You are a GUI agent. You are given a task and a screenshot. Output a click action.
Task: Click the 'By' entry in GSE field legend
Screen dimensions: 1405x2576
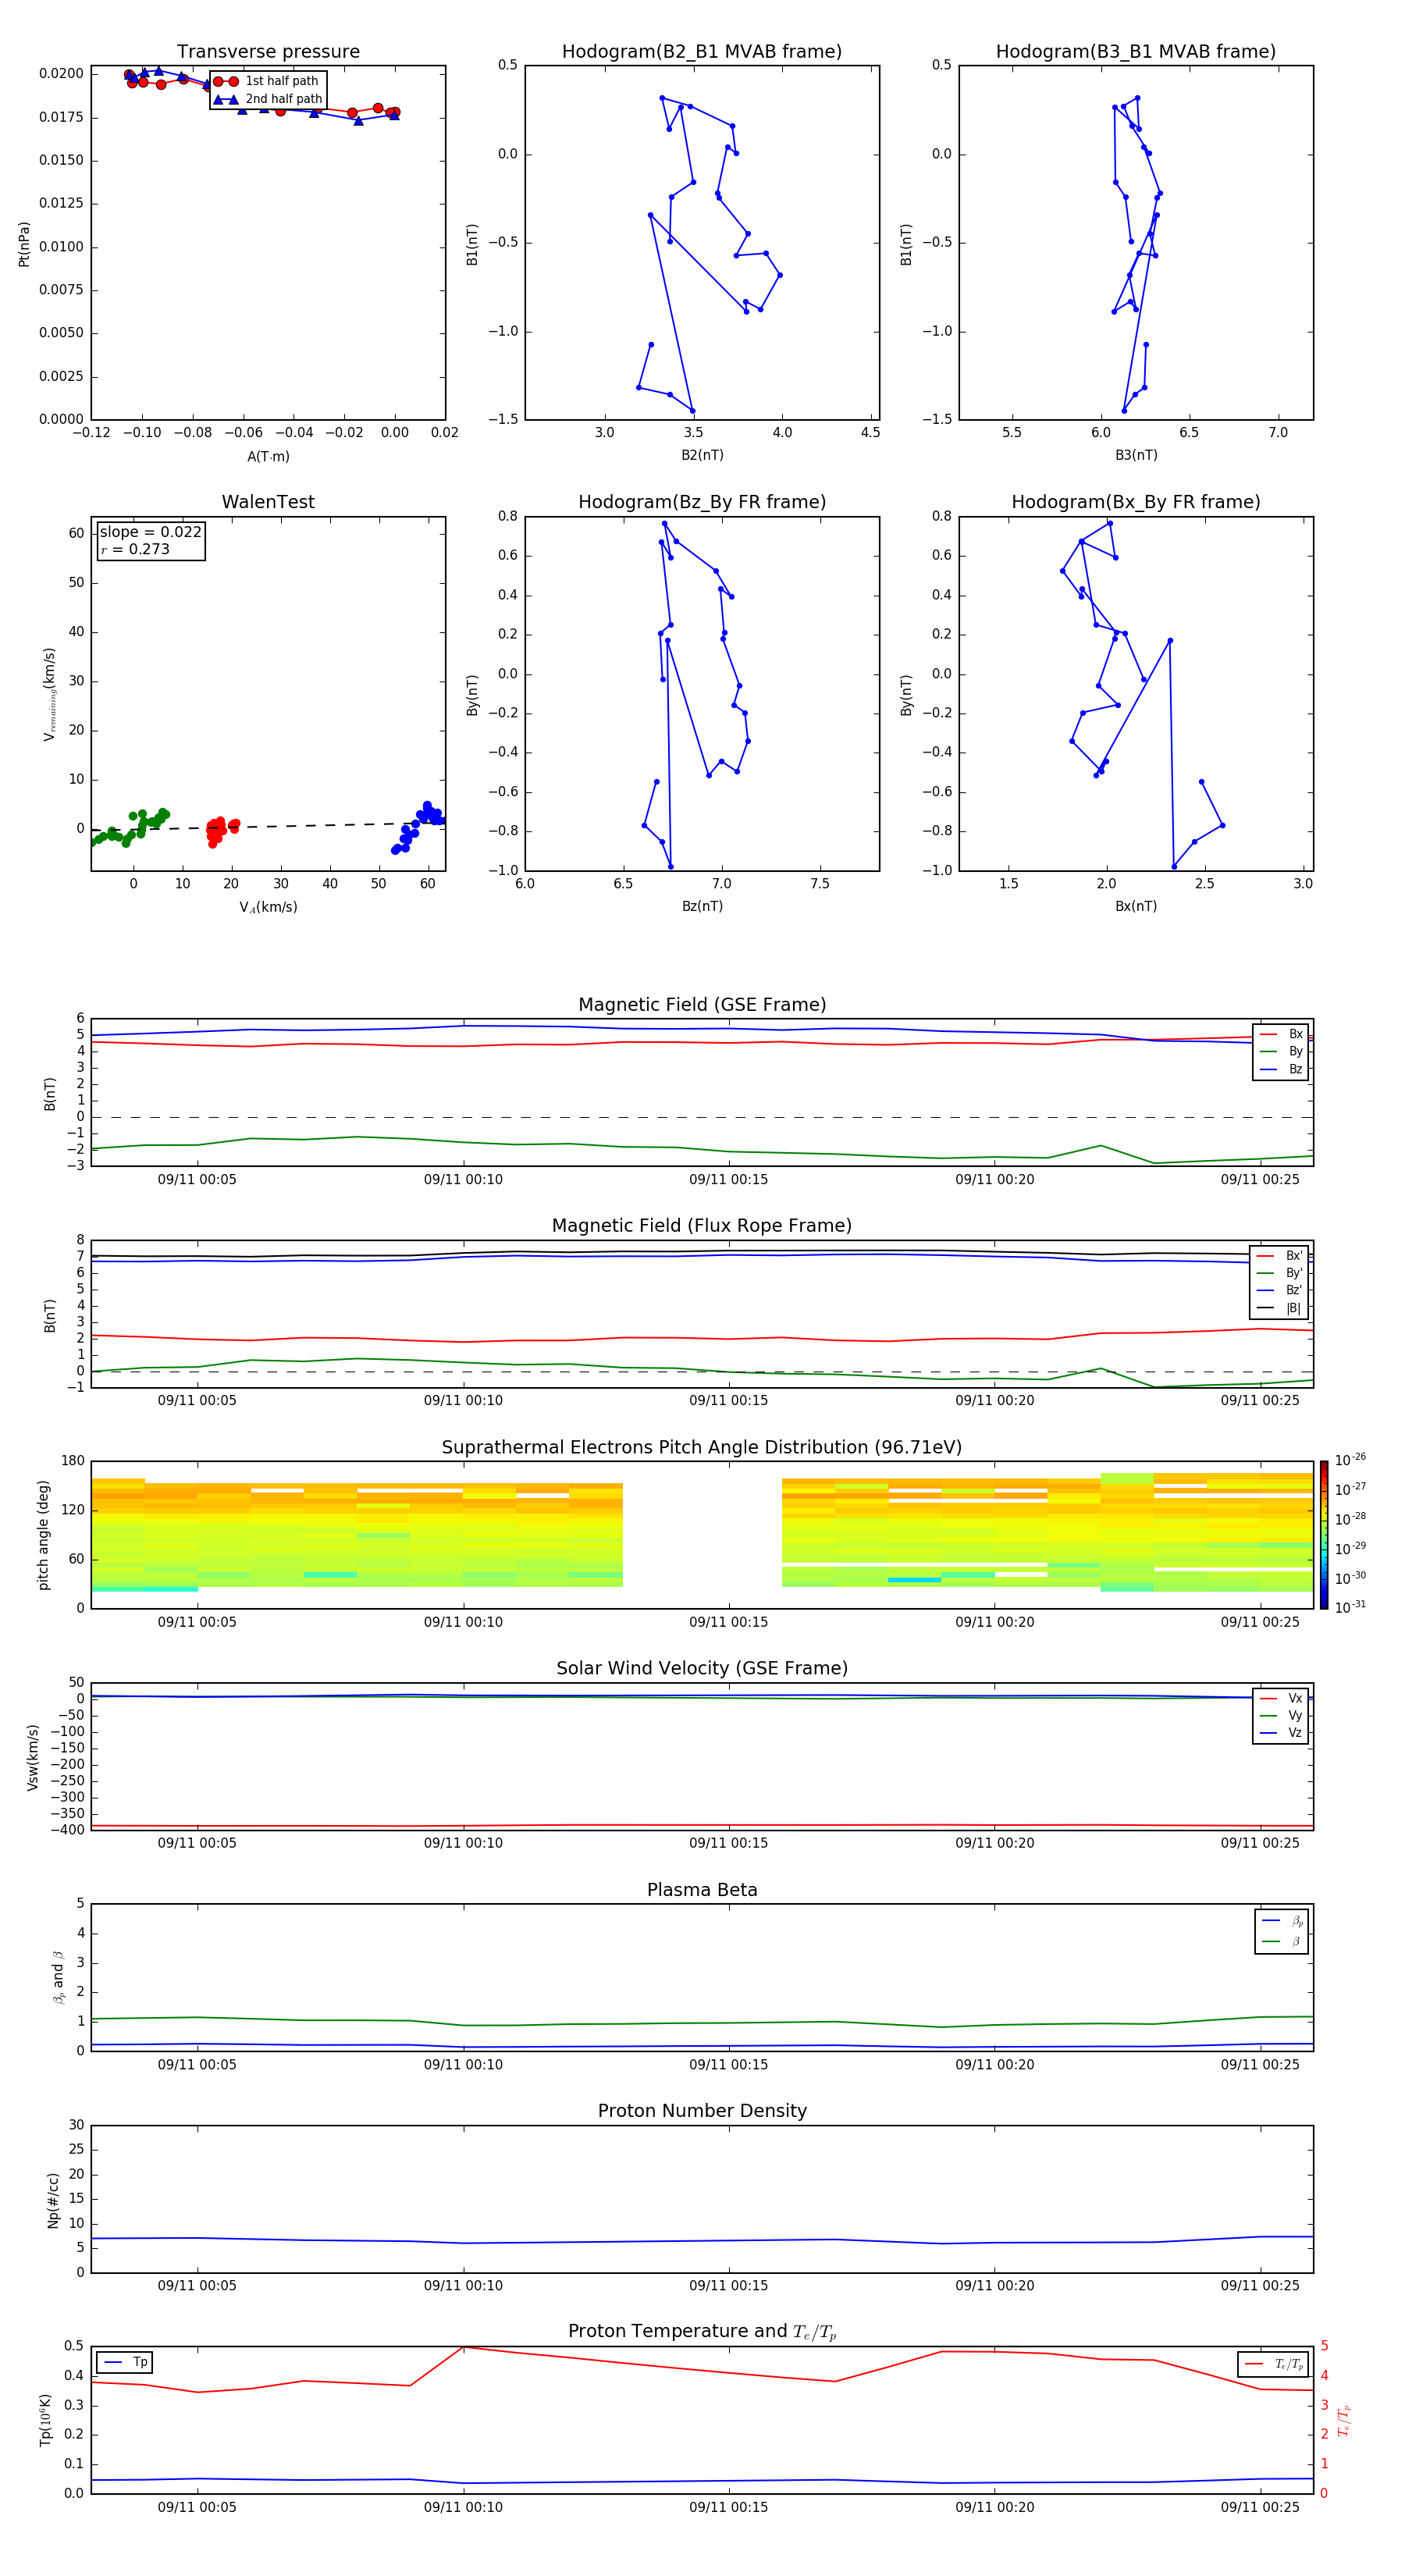[1281, 1052]
